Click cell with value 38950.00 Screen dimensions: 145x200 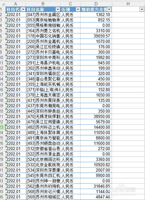click(x=96, y=117)
